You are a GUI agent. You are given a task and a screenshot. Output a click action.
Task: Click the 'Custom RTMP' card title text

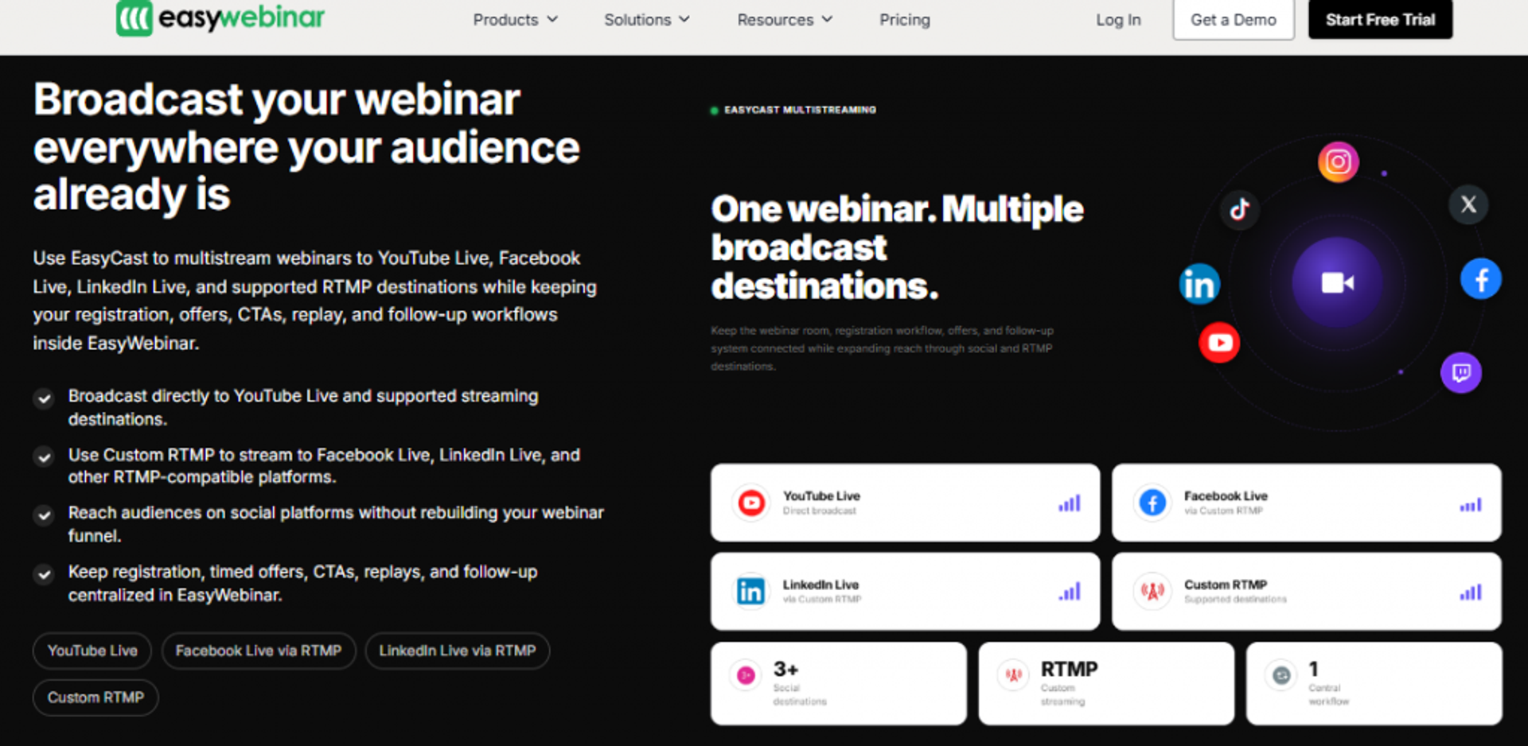click(x=1226, y=585)
